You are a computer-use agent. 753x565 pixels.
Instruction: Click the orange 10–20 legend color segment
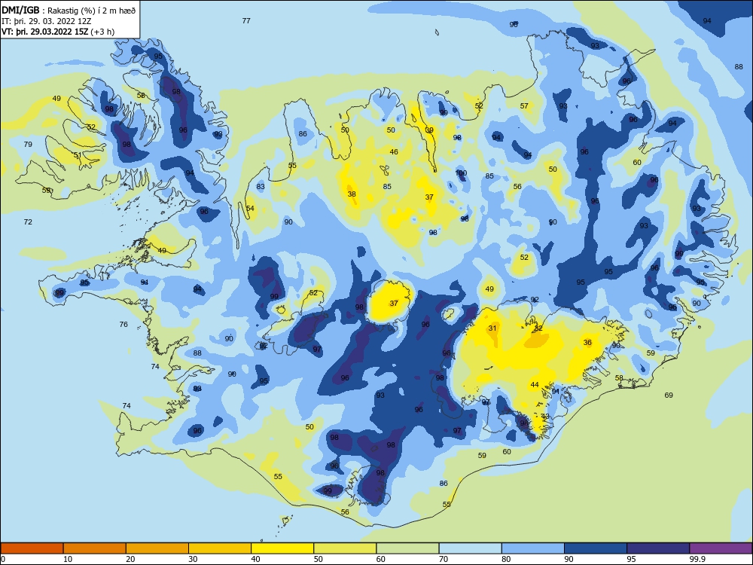point(95,548)
